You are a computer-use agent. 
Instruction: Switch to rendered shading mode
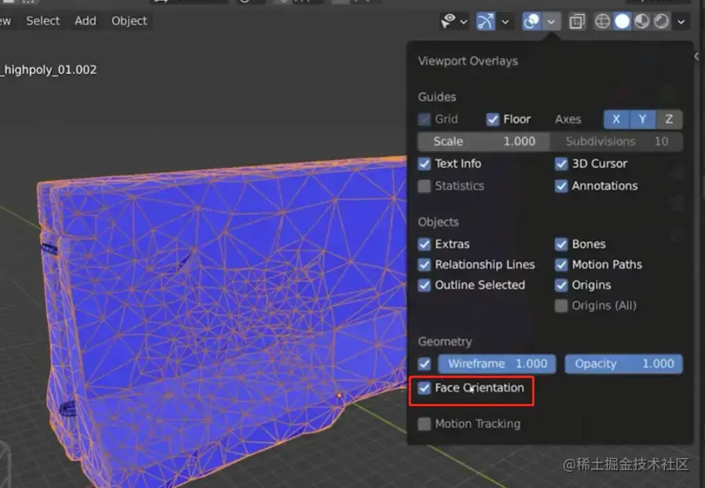[662, 21]
